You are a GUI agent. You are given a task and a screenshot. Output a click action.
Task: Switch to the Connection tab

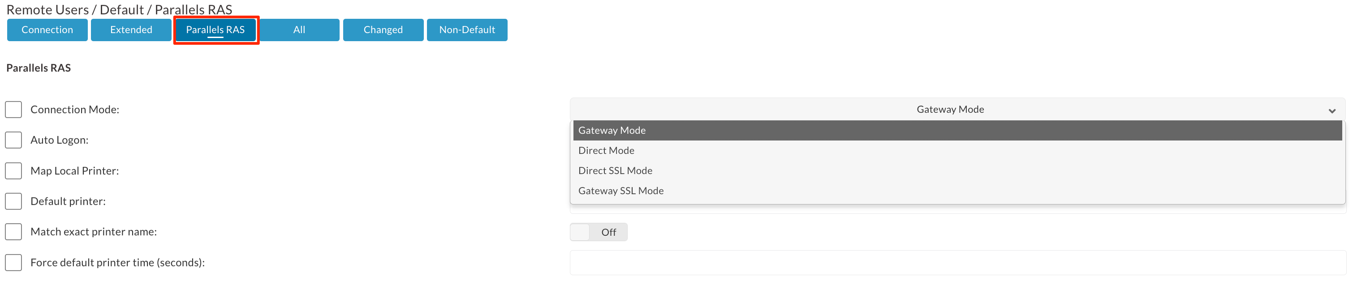47,30
